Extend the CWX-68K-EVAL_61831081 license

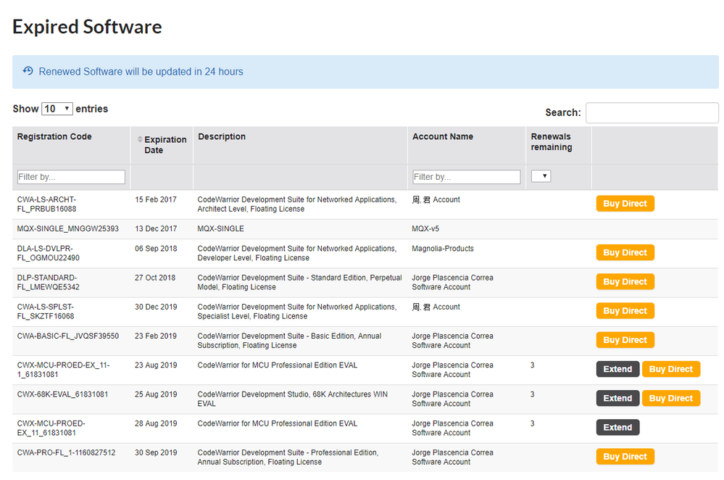point(617,398)
